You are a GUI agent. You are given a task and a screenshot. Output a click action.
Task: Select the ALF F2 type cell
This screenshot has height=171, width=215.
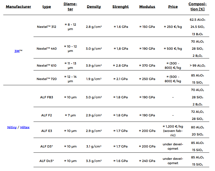tap(47, 115)
